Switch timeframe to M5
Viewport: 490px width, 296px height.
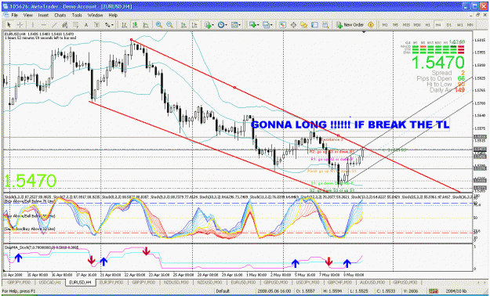(x=395, y=25)
